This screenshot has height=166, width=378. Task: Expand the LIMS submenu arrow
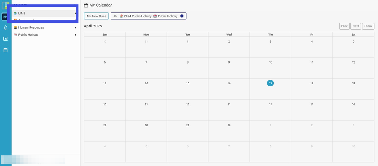tap(75, 14)
